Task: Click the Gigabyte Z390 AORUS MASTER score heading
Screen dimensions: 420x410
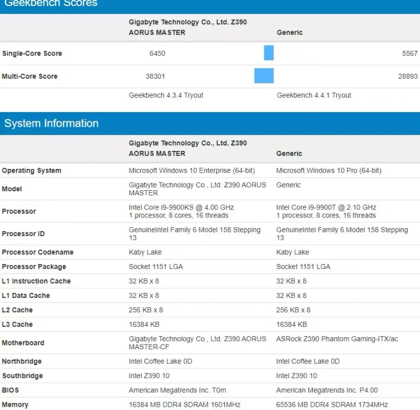Action: point(188,27)
